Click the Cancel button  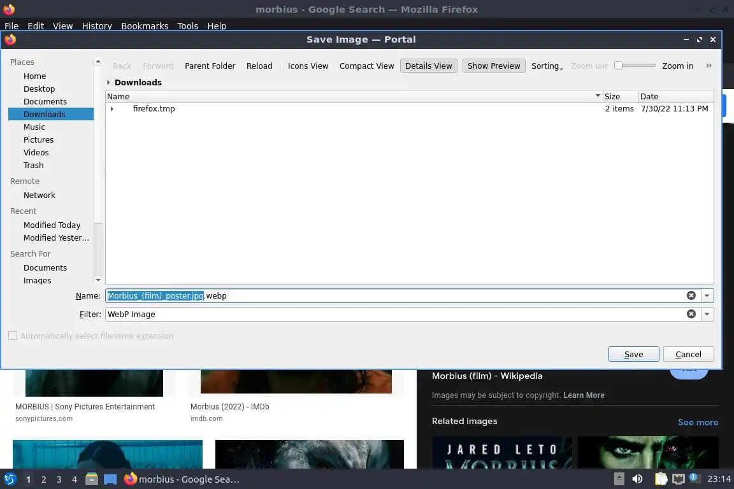click(x=688, y=354)
